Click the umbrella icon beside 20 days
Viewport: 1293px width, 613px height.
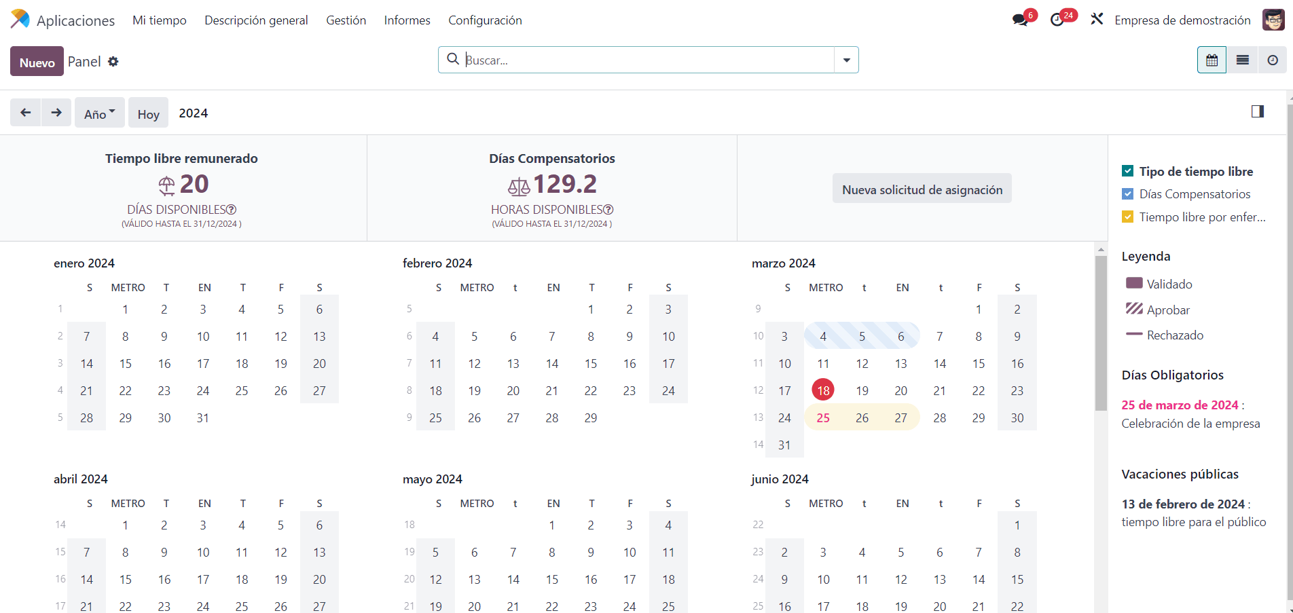coord(166,185)
